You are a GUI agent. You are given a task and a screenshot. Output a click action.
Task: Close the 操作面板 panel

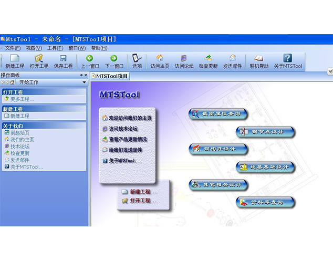86,75
